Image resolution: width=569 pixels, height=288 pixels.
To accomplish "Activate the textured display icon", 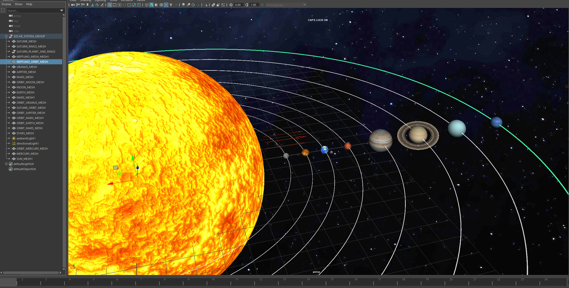I will (166, 5).
